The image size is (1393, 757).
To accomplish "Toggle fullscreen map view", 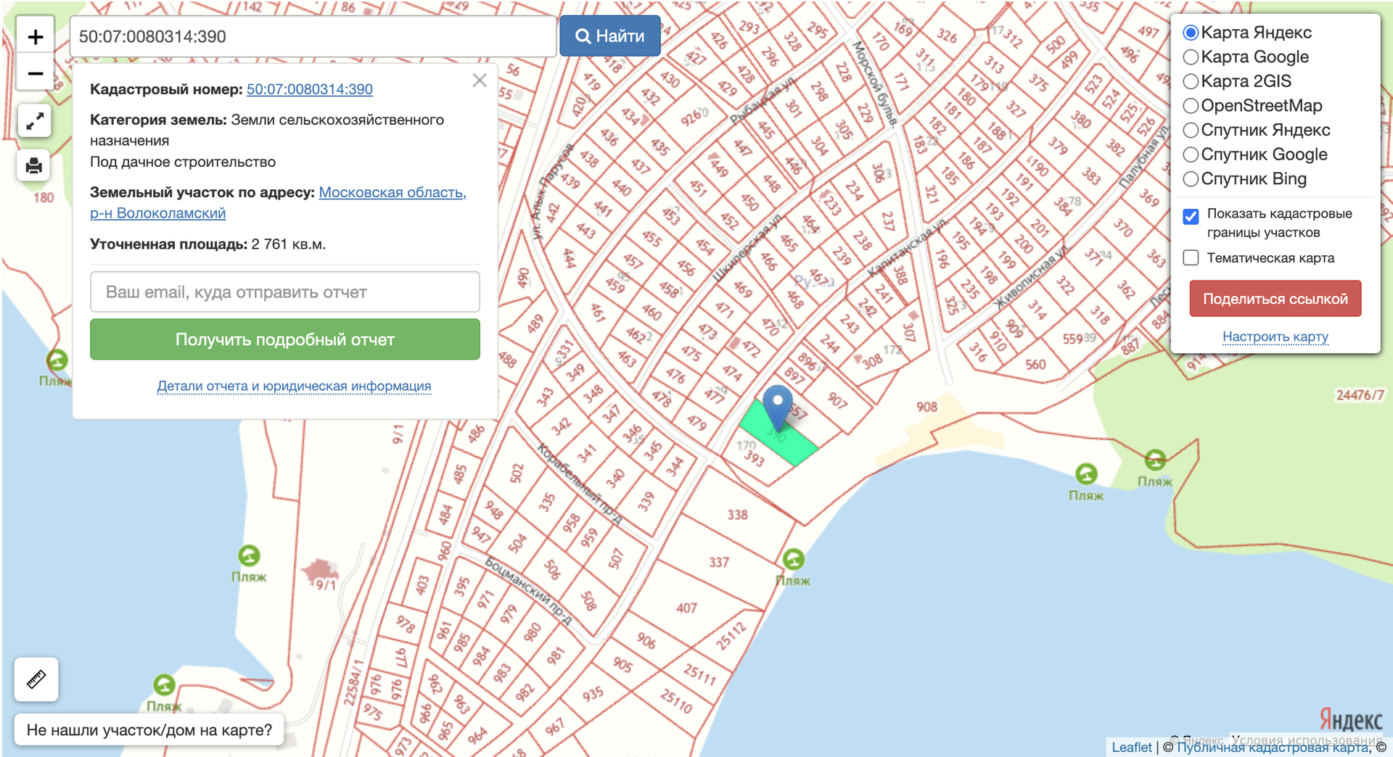I will pyautogui.click(x=34, y=122).
